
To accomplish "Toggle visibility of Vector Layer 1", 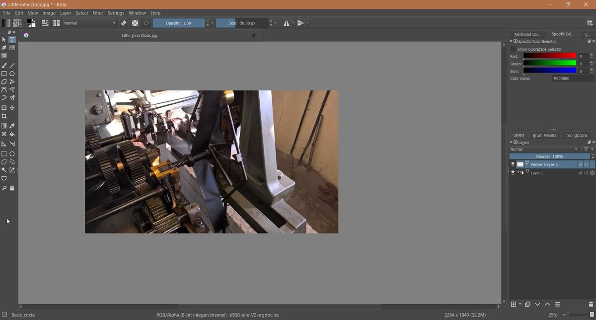I will tap(513, 164).
